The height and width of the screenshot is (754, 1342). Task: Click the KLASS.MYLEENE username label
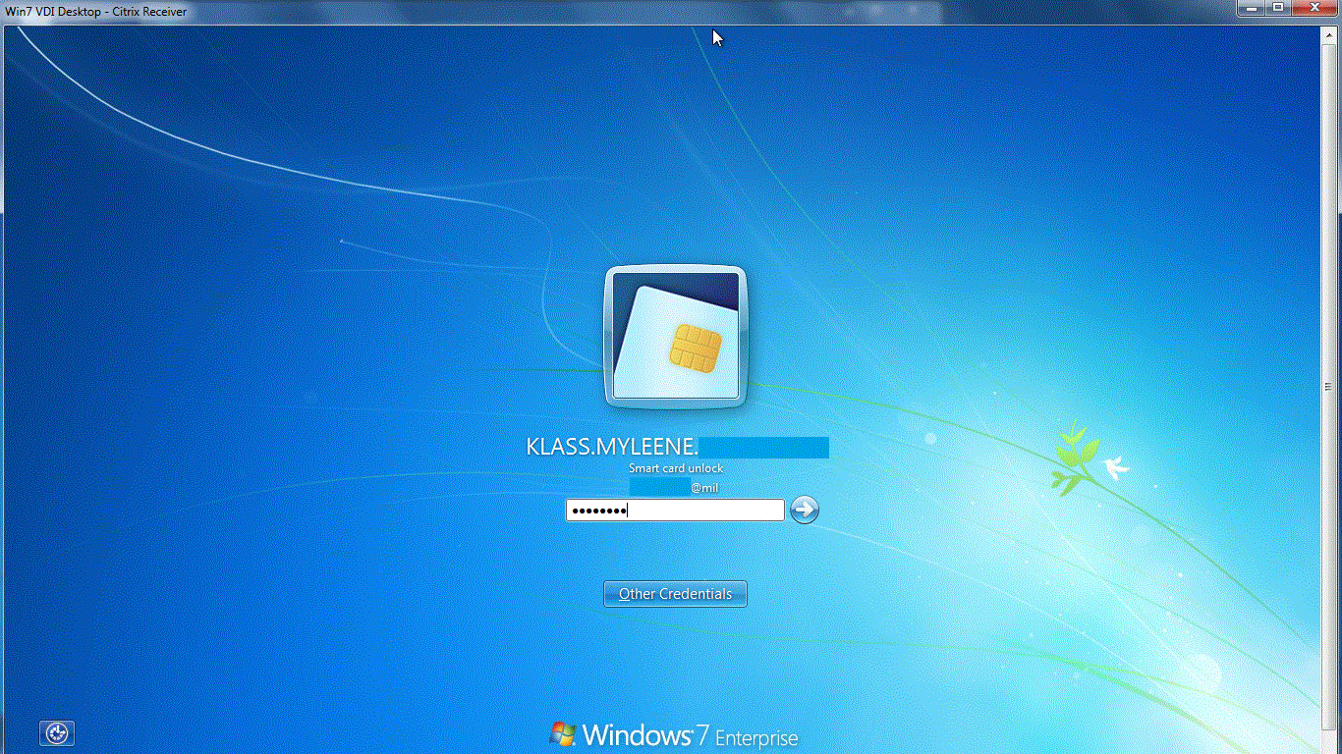pos(612,448)
